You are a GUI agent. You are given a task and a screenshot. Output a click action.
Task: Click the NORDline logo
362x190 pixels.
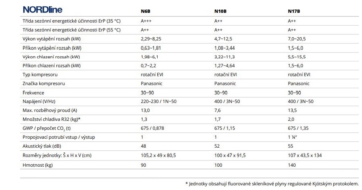[42, 9]
